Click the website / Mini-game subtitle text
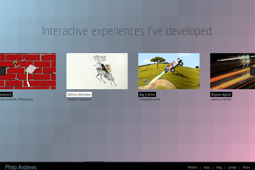The width and height of the screenshot is (255, 170). [16, 99]
